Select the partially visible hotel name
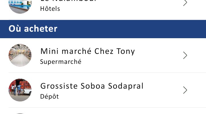 click(x=68, y=1)
